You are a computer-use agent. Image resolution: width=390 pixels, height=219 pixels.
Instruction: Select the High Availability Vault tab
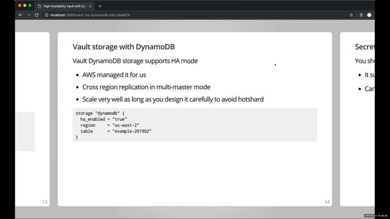pyautogui.click(x=65, y=6)
